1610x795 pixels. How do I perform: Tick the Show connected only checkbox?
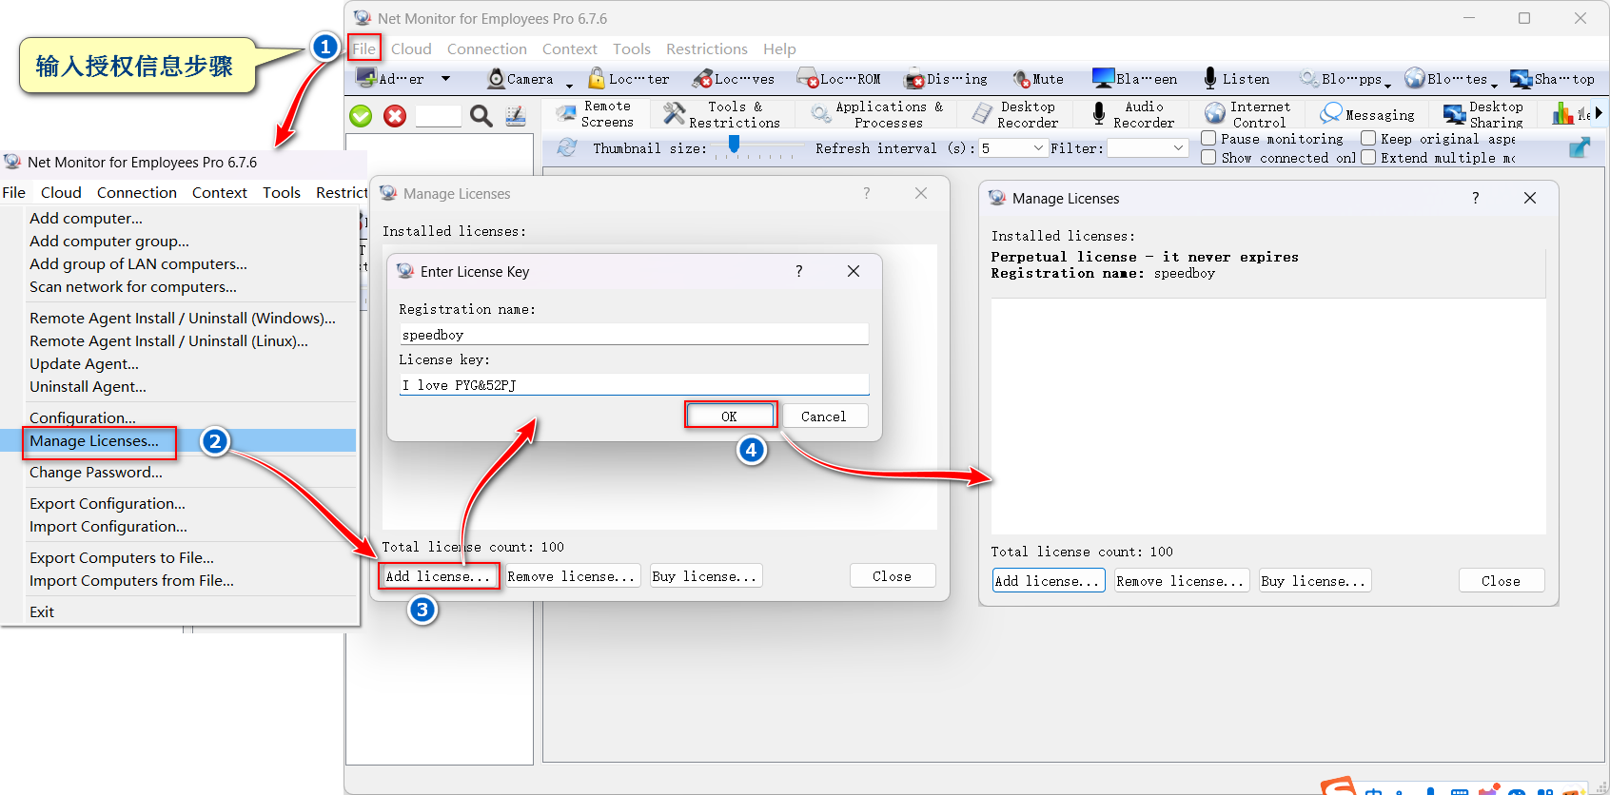tap(1208, 157)
